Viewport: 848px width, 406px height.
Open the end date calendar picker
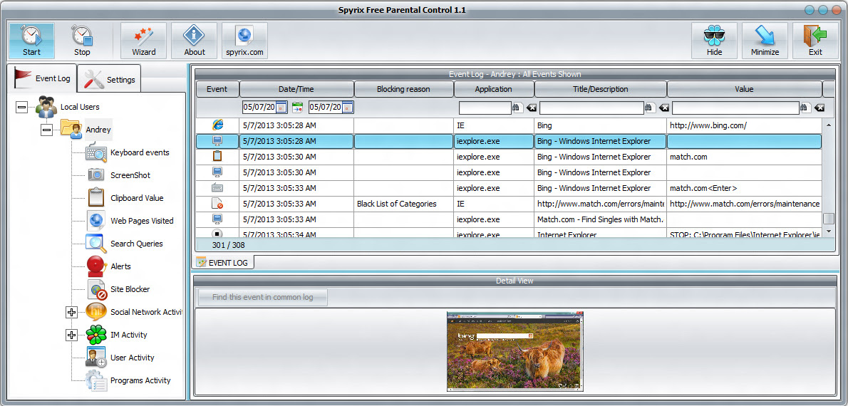pyautogui.click(x=347, y=108)
